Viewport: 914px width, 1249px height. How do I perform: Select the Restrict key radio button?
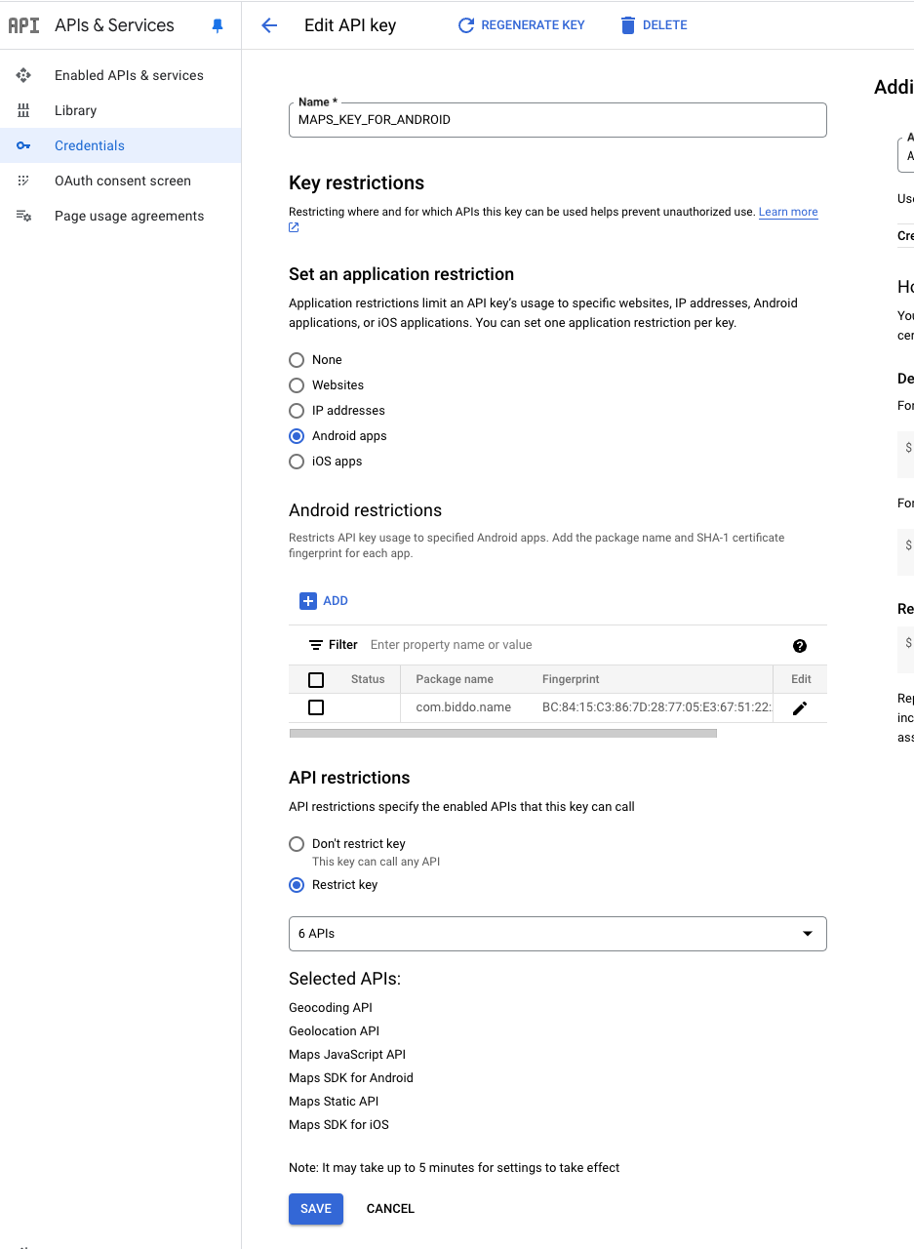(297, 885)
